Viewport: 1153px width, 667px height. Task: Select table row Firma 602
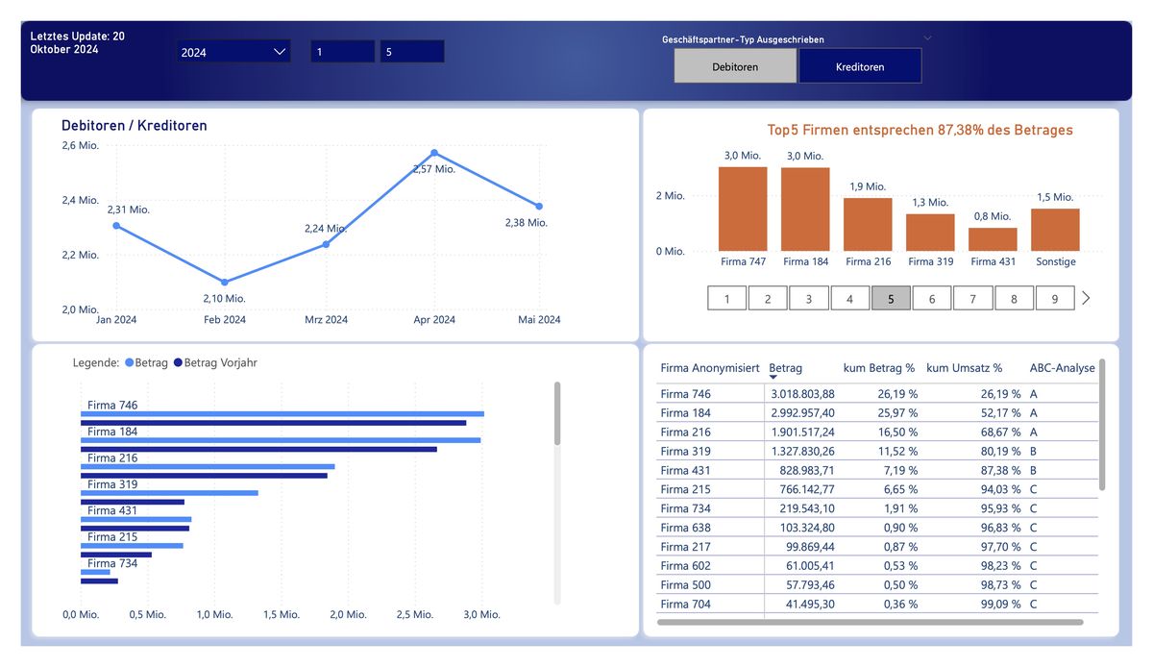coord(877,566)
